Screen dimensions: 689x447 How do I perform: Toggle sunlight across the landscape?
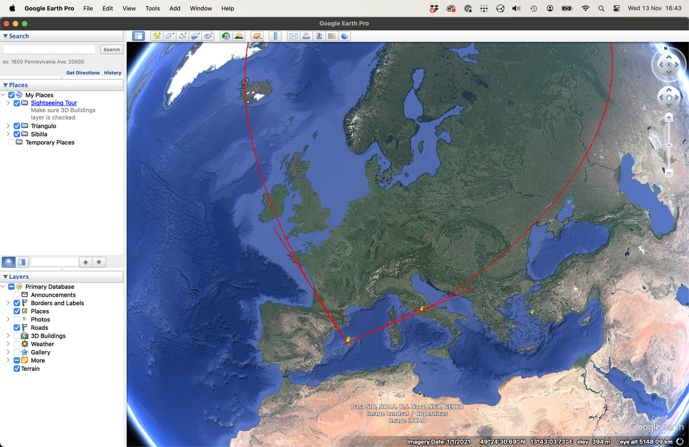[239, 36]
